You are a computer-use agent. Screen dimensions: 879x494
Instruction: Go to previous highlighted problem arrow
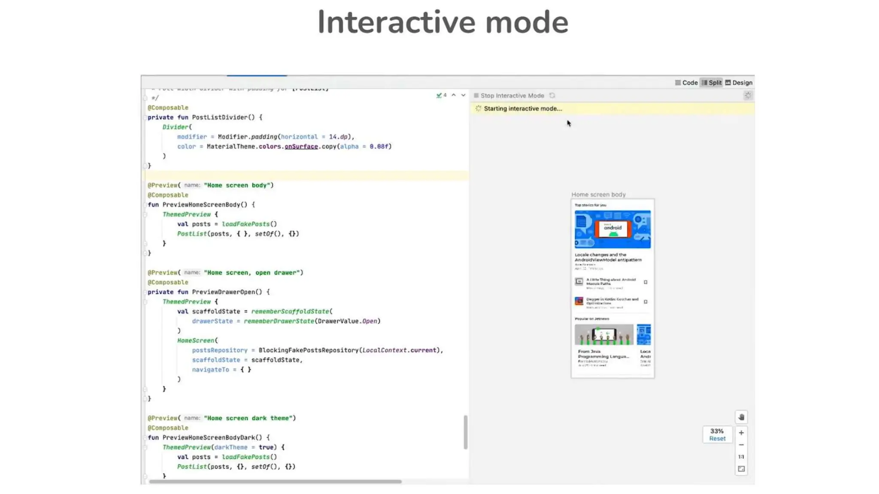454,95
